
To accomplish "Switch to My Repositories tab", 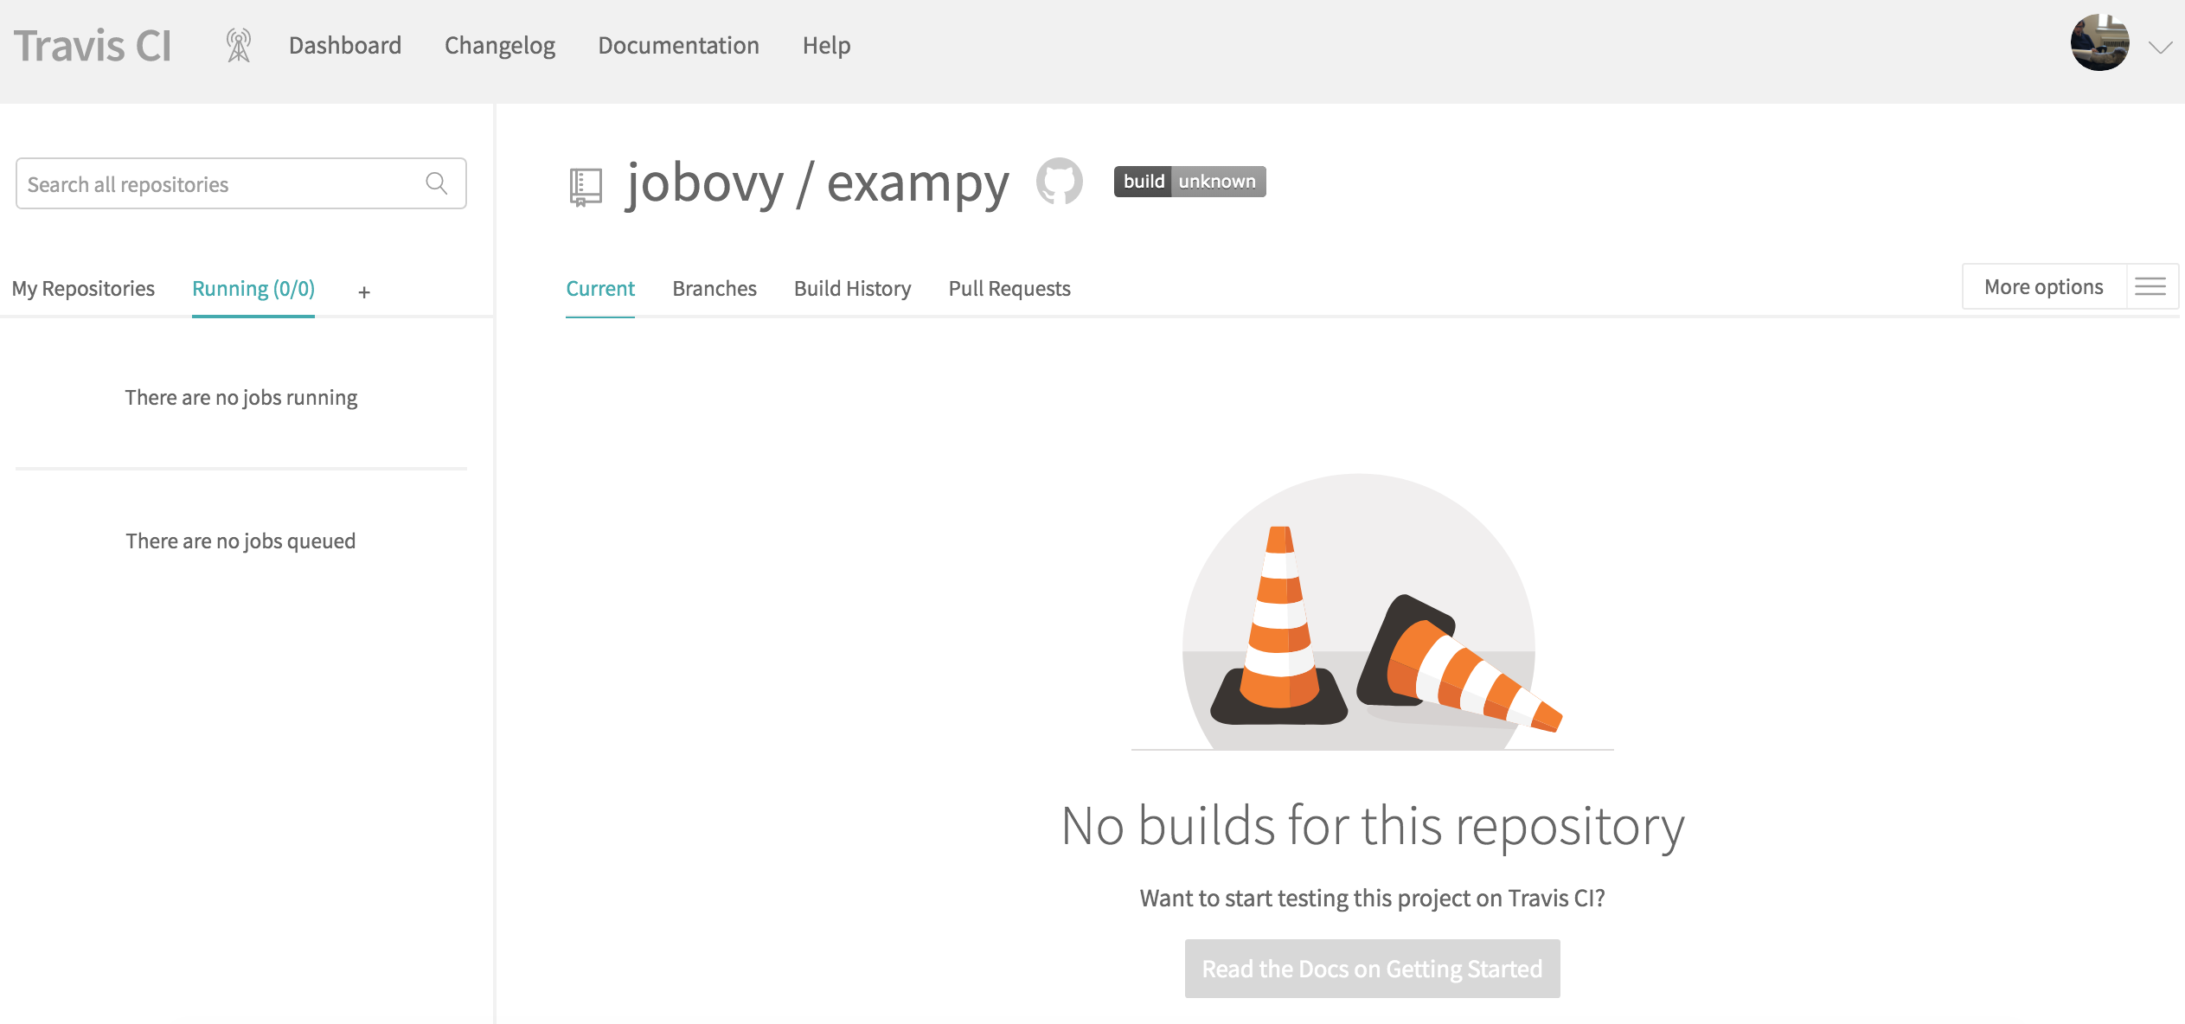I will click(83, 288).
